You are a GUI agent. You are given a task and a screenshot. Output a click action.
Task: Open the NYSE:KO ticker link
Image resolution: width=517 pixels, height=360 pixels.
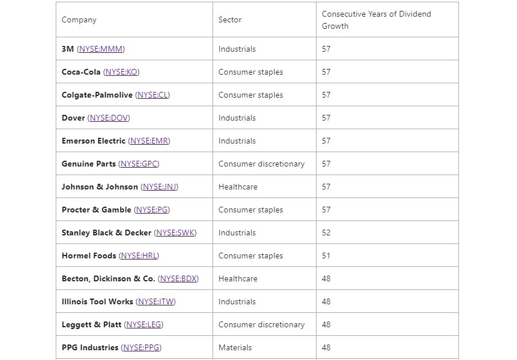tap(121, 72)
